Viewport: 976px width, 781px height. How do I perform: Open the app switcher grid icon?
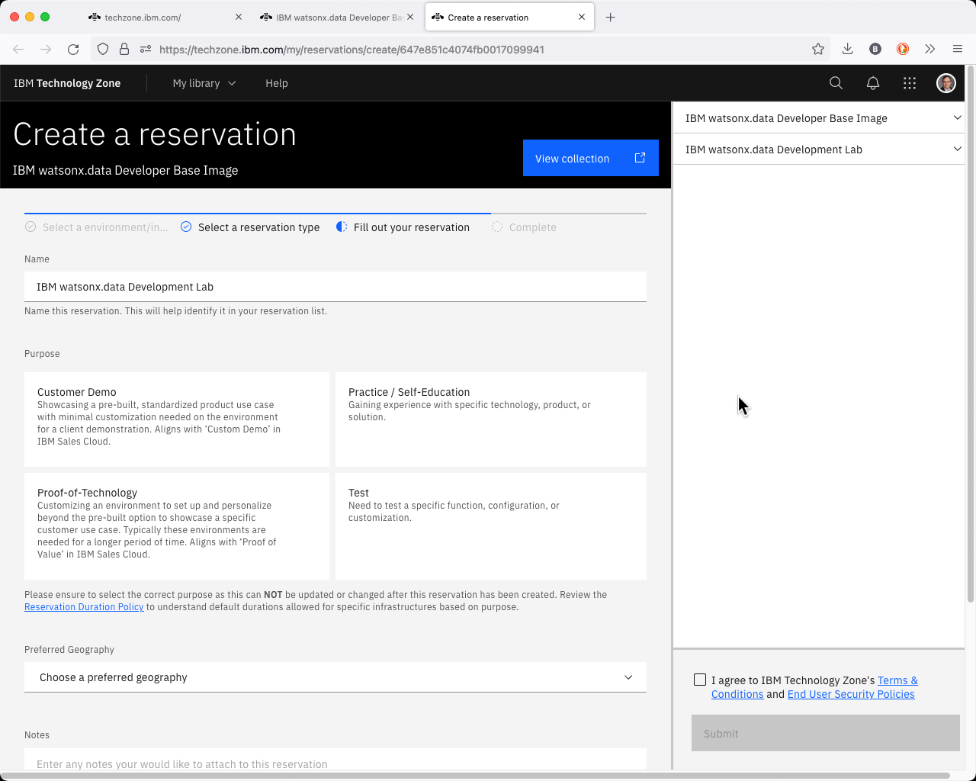click(x=910, y=83)
